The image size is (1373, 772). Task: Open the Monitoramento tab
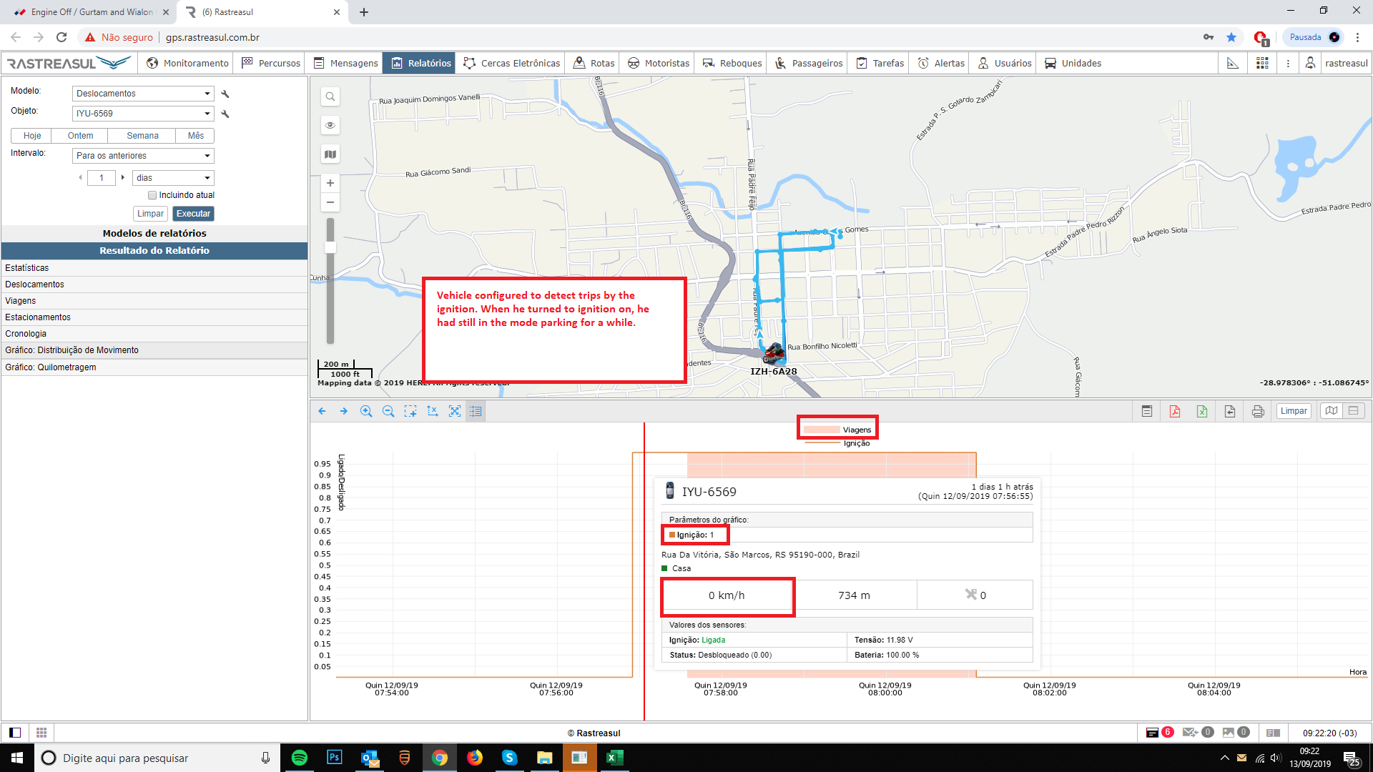pos(187,63)
